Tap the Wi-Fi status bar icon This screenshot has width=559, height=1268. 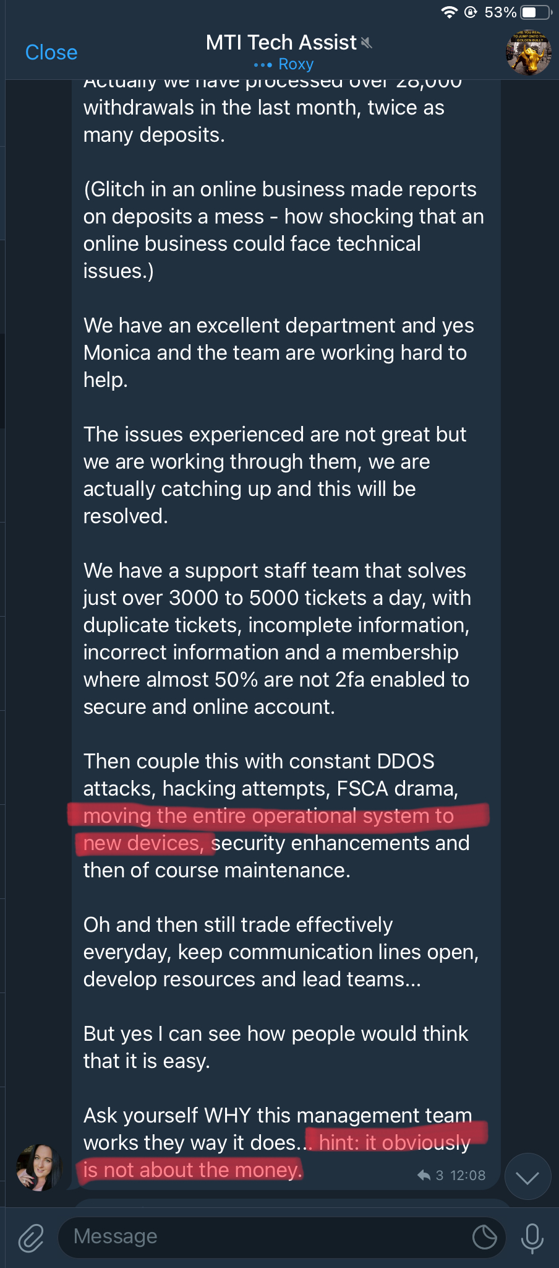449,12
